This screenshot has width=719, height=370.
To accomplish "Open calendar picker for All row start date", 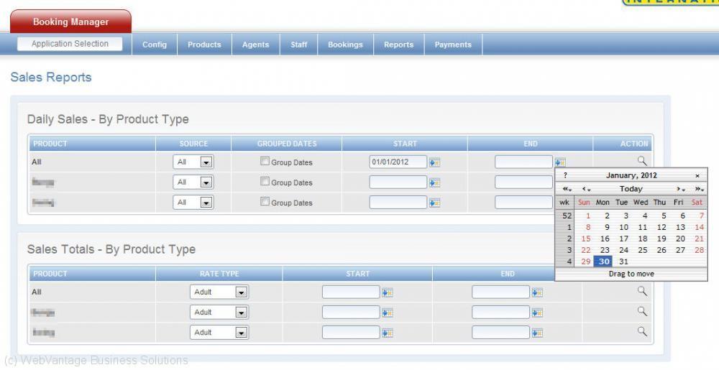I will click(434, 162).
